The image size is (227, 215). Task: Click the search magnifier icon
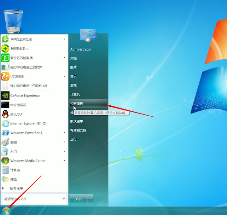(x=64, y=199)
